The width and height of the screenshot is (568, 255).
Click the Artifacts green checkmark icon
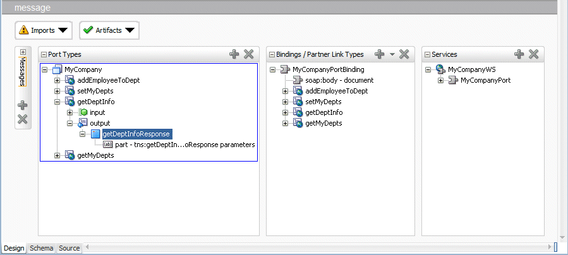pos(88,30)
